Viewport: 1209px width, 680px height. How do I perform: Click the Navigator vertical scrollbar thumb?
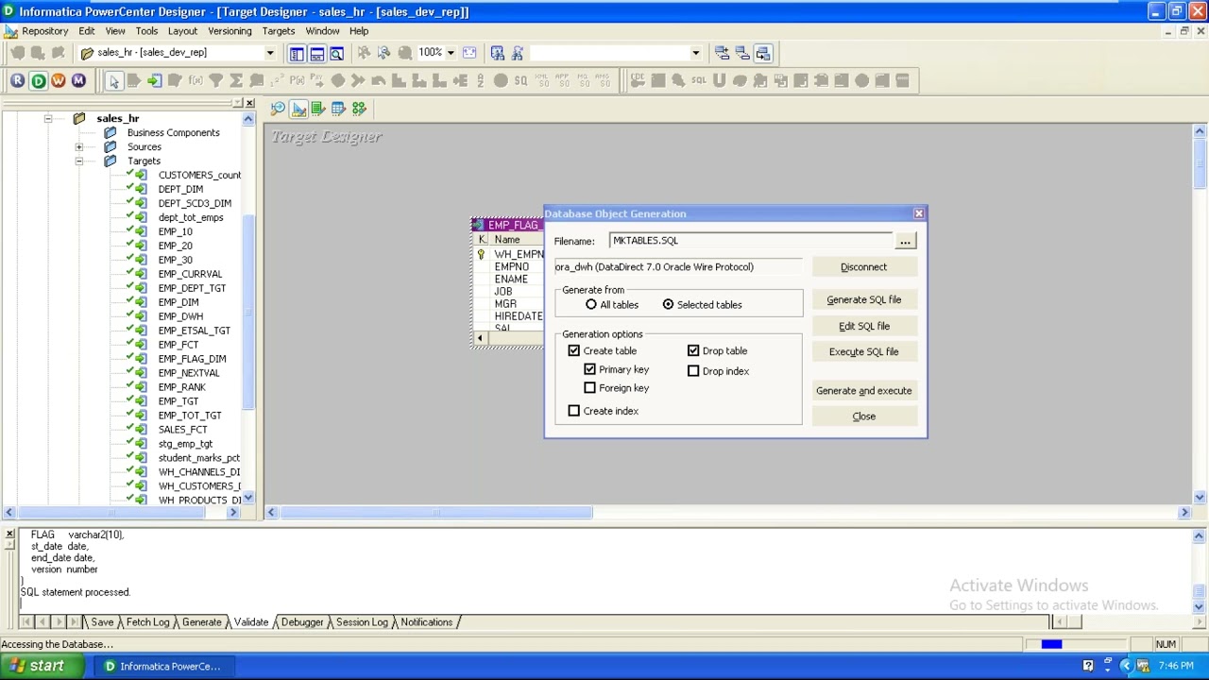pos(248,312)
